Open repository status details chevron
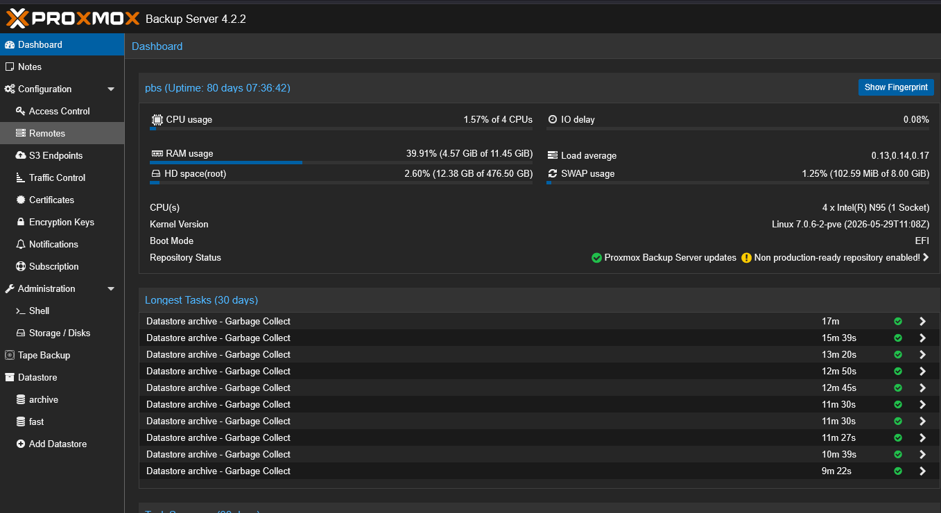941x513 pixels. click(926, 257)
